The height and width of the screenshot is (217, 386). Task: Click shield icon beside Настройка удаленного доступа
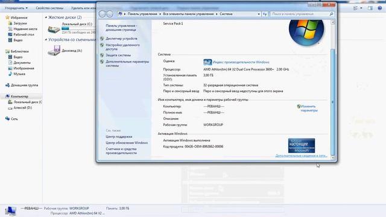click(x=102, y=45)
